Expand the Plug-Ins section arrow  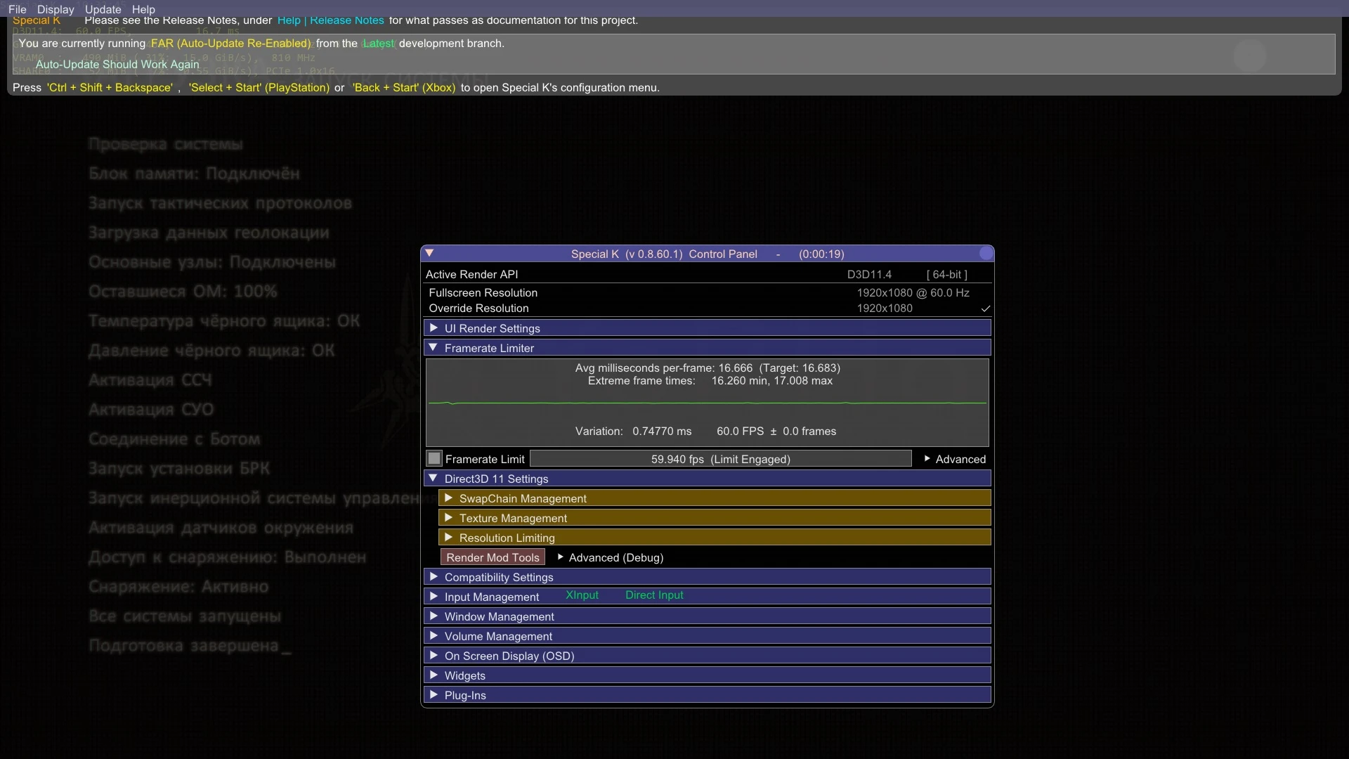(434, 695)
